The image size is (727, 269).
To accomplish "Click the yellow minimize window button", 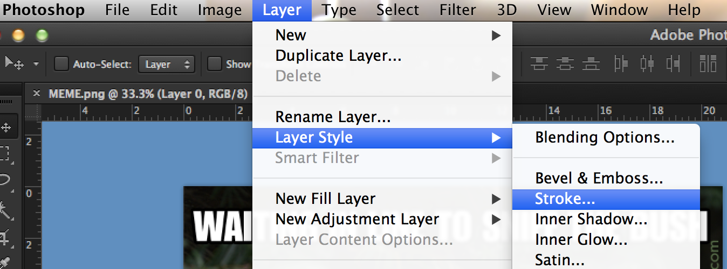I will coord(19,36).
